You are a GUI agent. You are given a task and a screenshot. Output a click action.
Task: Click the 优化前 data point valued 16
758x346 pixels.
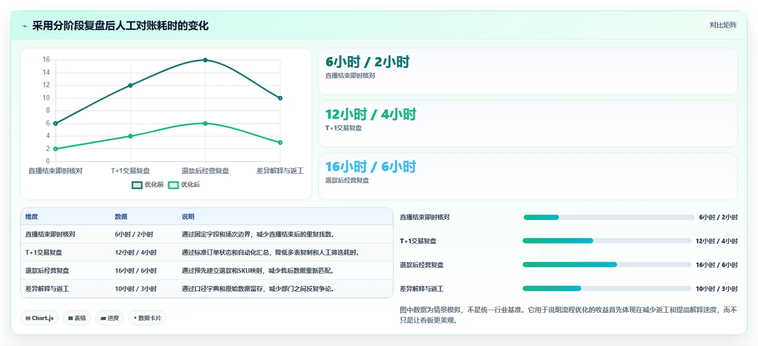tap(205, 60)
